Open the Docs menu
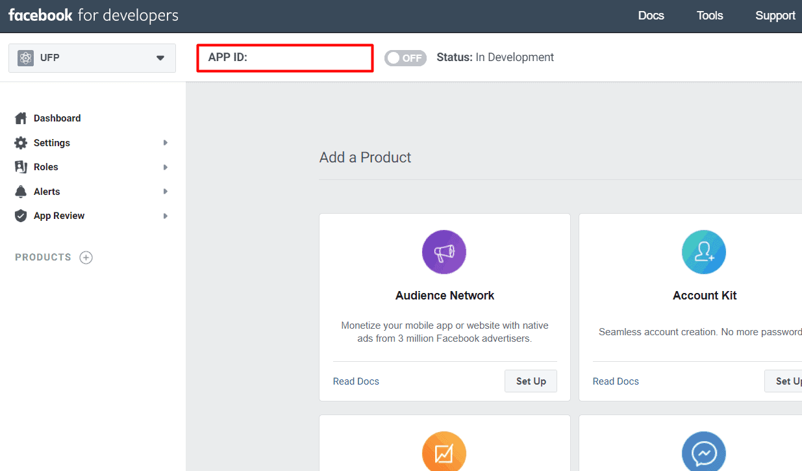802x471 pixels. [x=651, y=16]
